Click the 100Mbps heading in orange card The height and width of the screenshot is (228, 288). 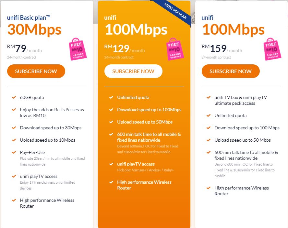(136, 30)
